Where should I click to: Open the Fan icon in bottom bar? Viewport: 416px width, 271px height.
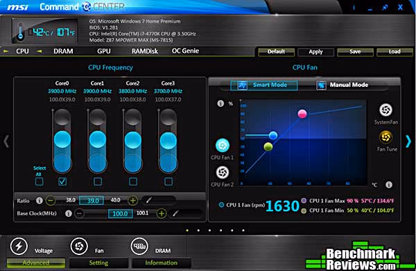(x=79, y=246)
